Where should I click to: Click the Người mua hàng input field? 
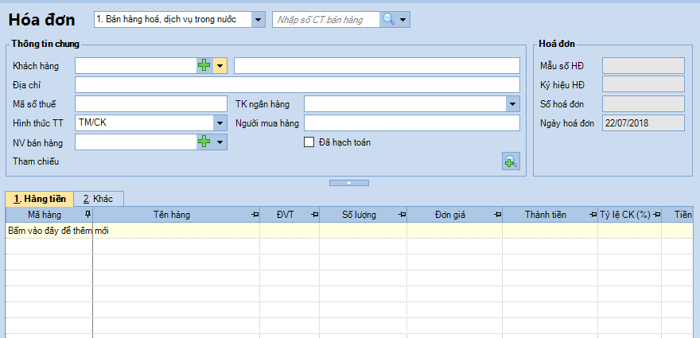[x=412, y=122]
